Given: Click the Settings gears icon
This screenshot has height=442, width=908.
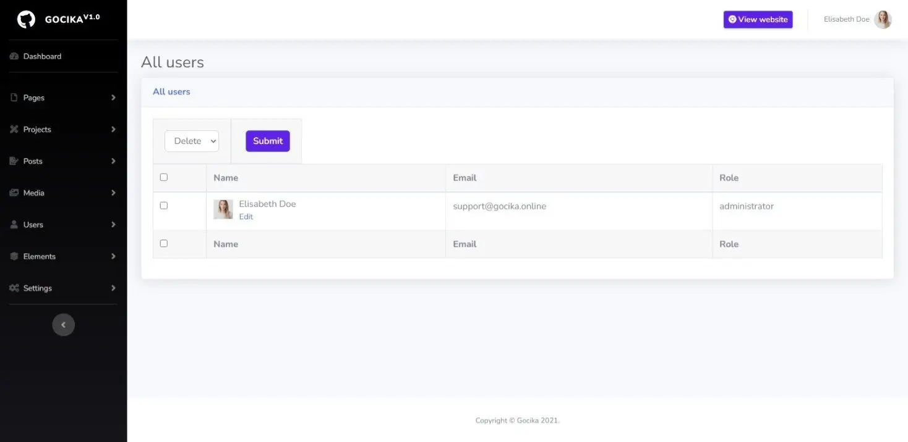Looking at the screenshot, I should pos(14,288).
